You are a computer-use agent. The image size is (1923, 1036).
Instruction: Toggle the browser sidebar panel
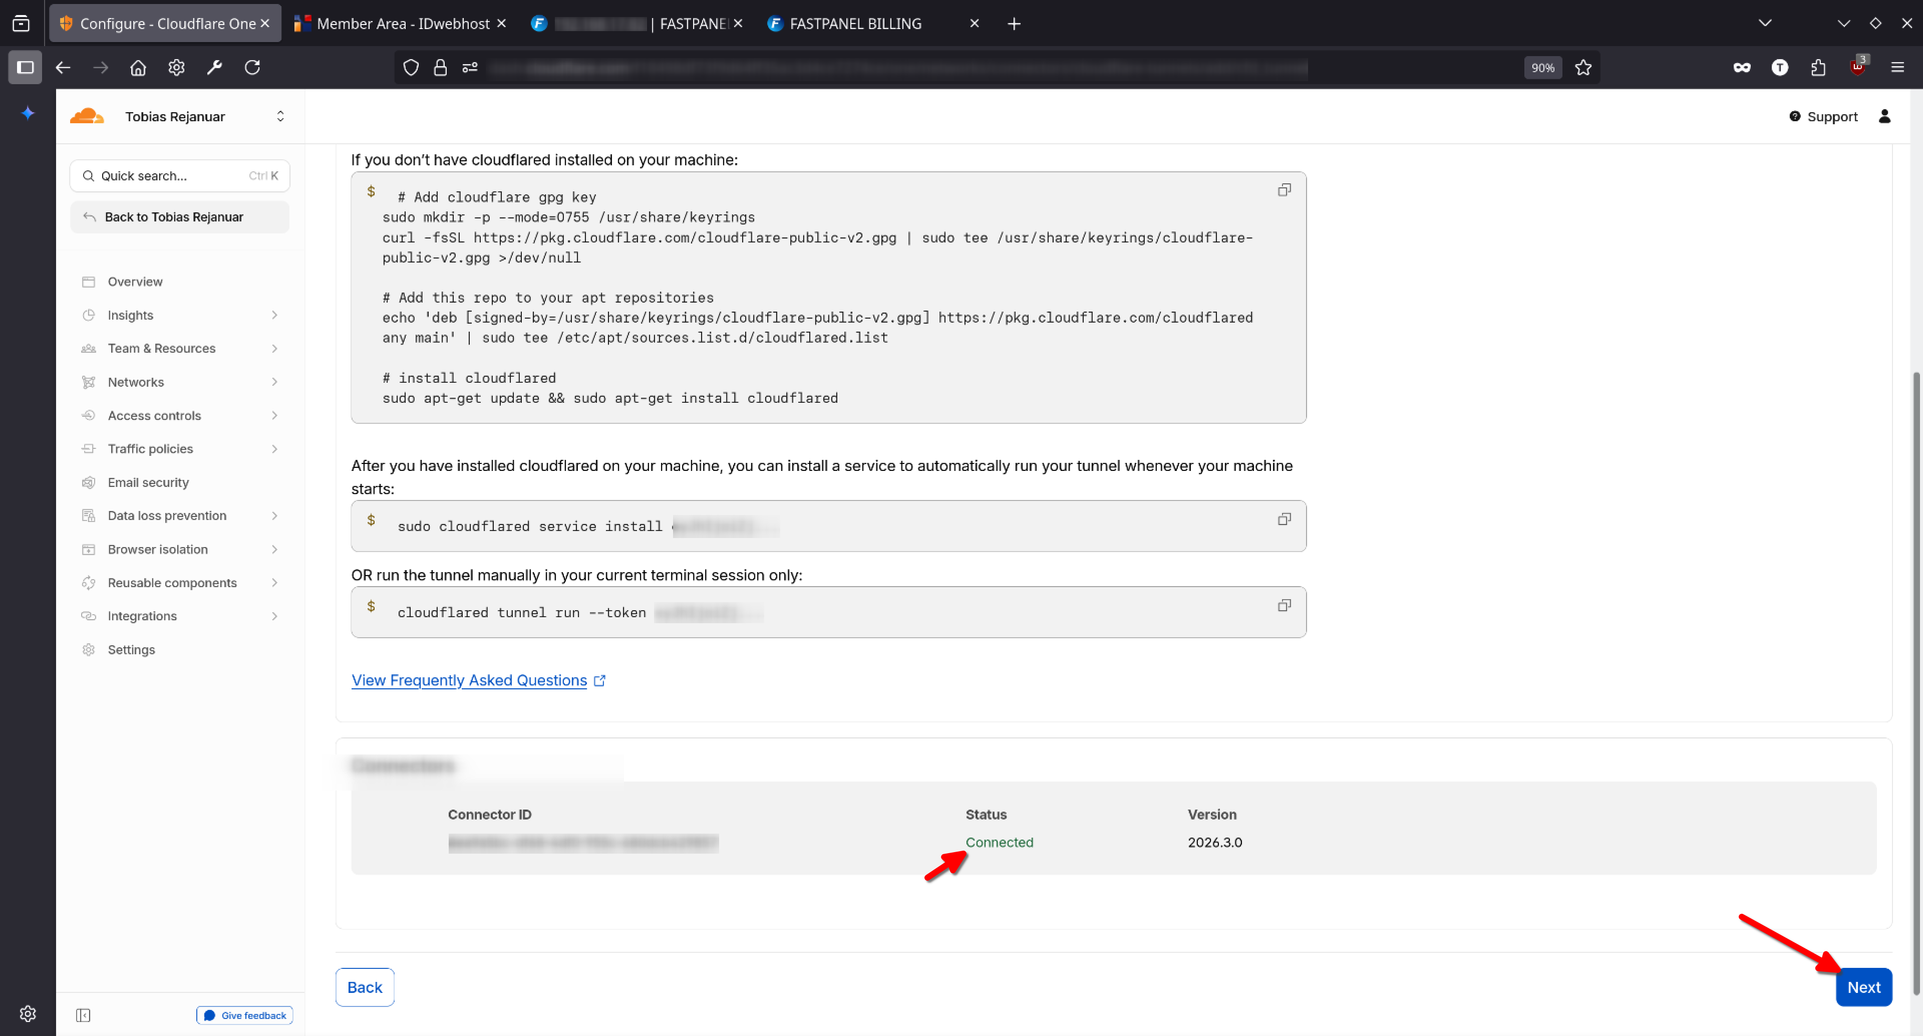tap(25, 68)
